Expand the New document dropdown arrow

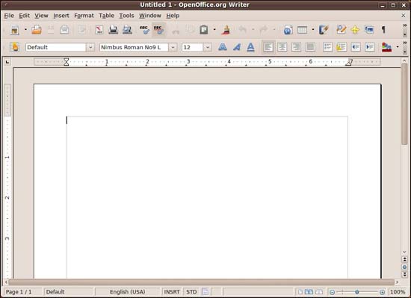pyautogui.click(x=25, y=30)
